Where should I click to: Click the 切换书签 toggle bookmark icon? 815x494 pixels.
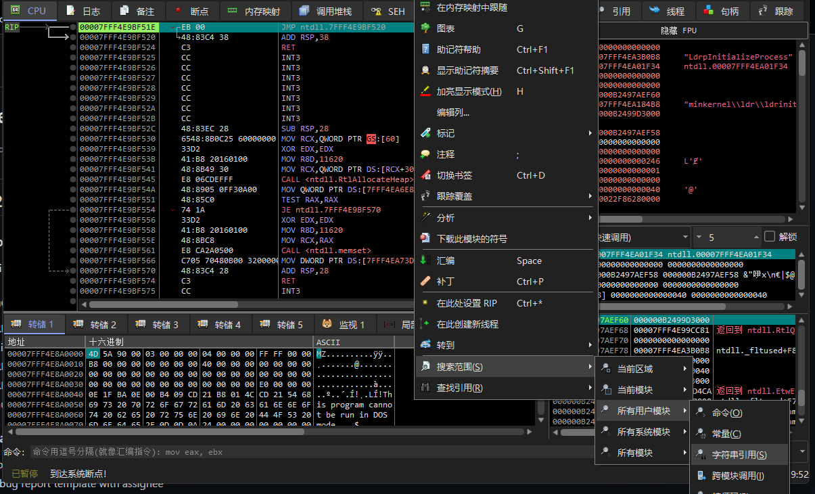[425, 175]
